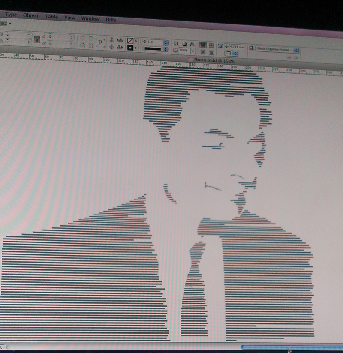The width and height of the screenshot is (343, 353).
Task: Click the rotation angle icon
Action: tap(44, 36)
